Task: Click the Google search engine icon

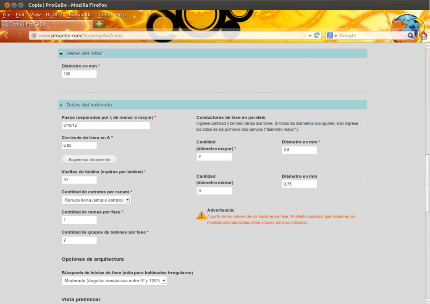Action: (330, 36)
